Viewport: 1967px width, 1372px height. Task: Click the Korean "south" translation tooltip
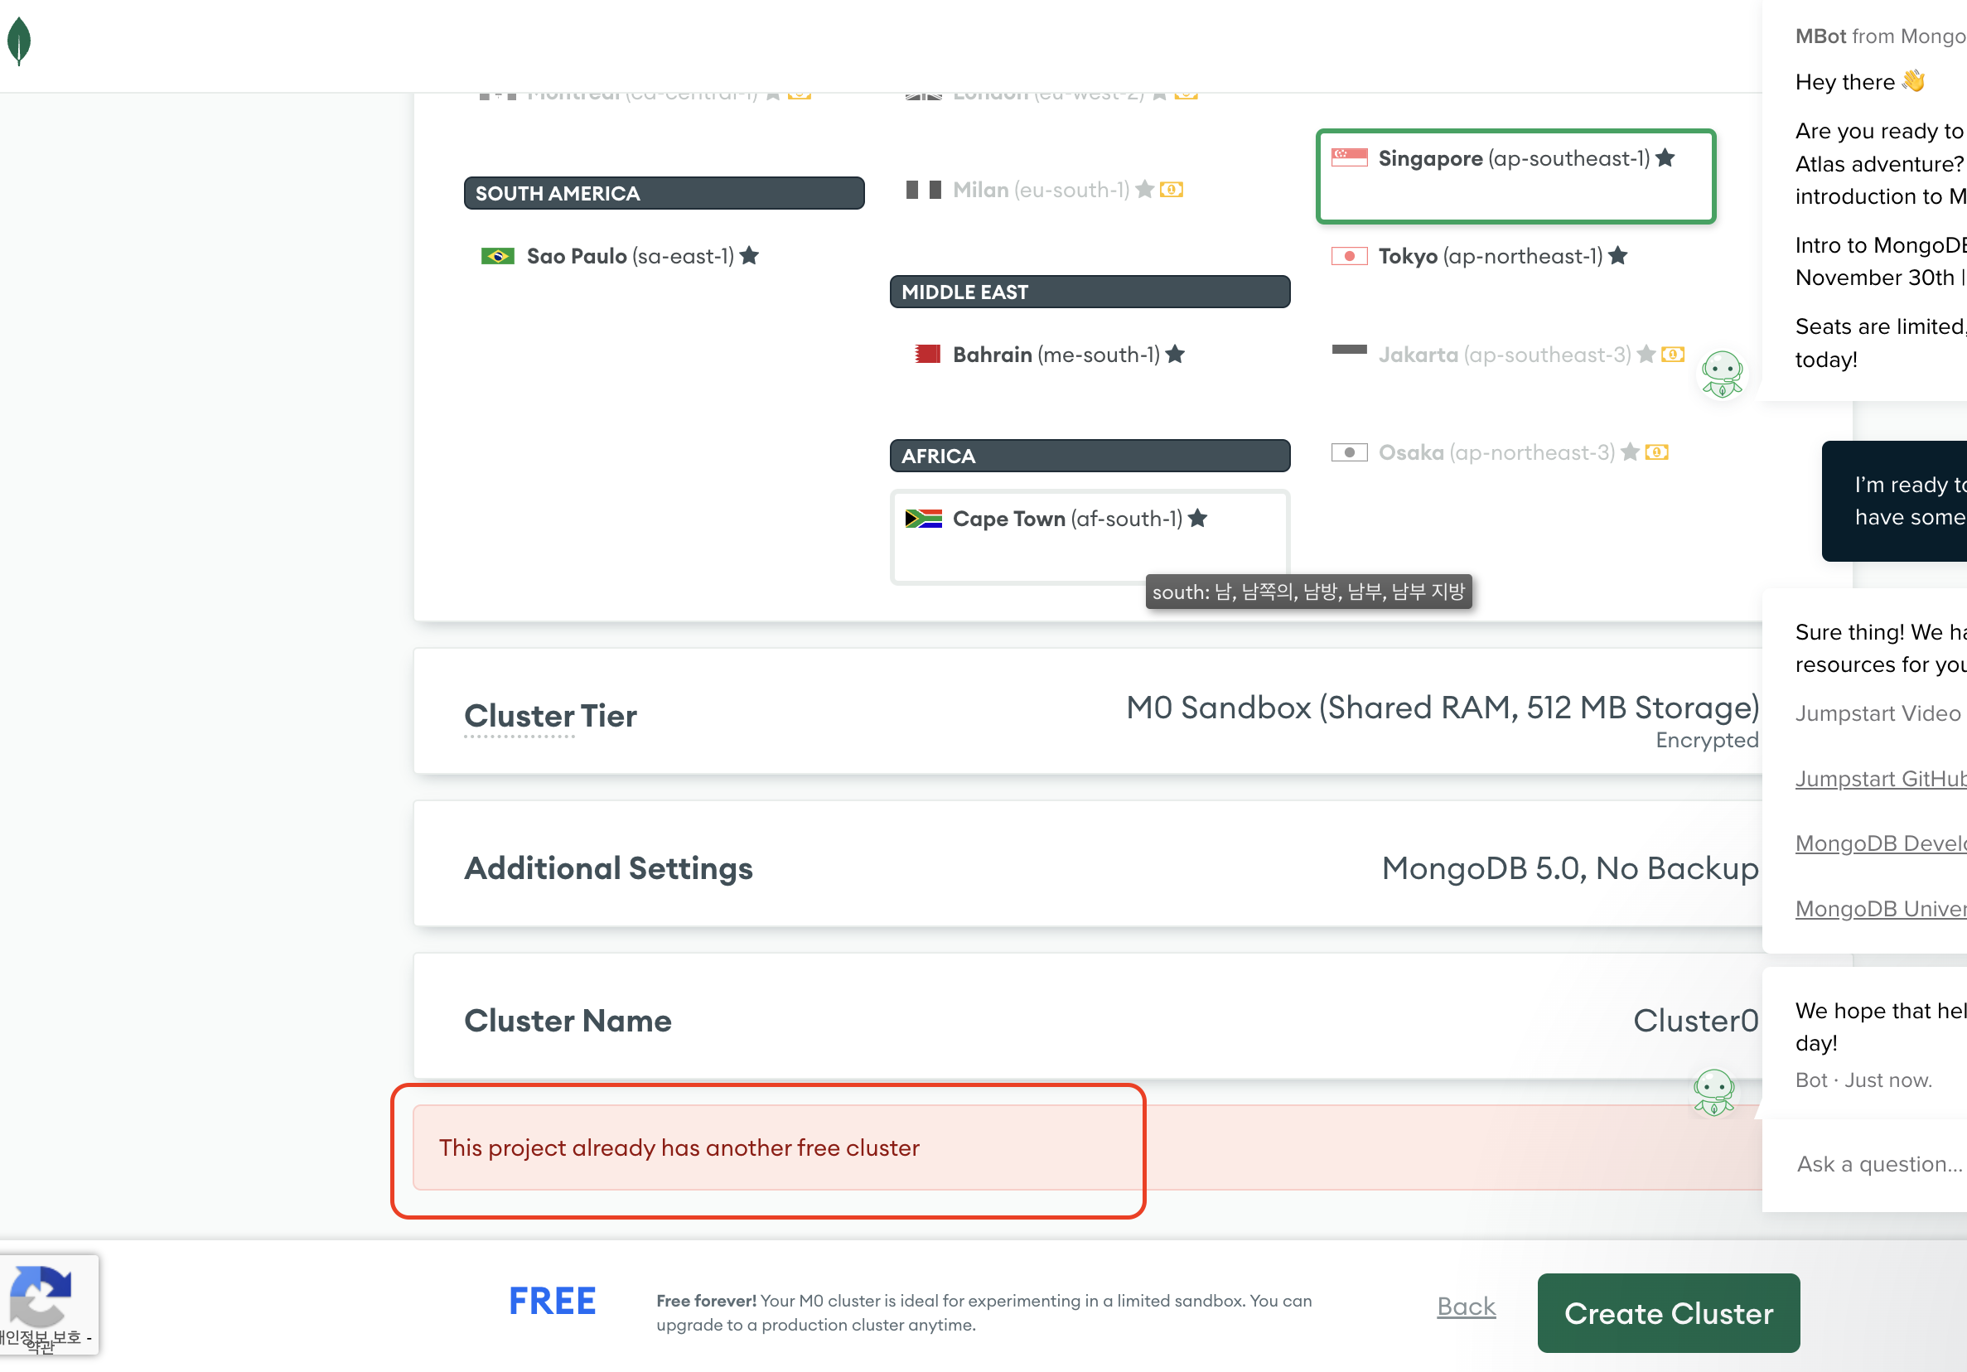(1309, 592)
